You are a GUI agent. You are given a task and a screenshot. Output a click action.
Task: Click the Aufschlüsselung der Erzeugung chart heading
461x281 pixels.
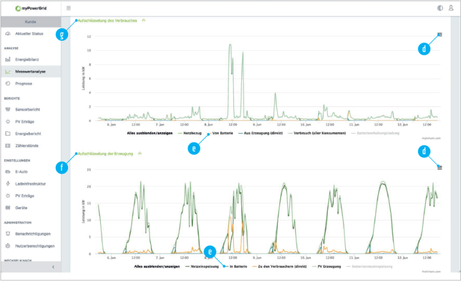(106, 153)
